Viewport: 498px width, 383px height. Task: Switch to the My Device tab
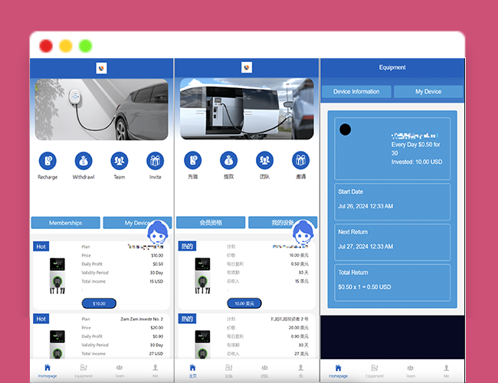point(428,92)
